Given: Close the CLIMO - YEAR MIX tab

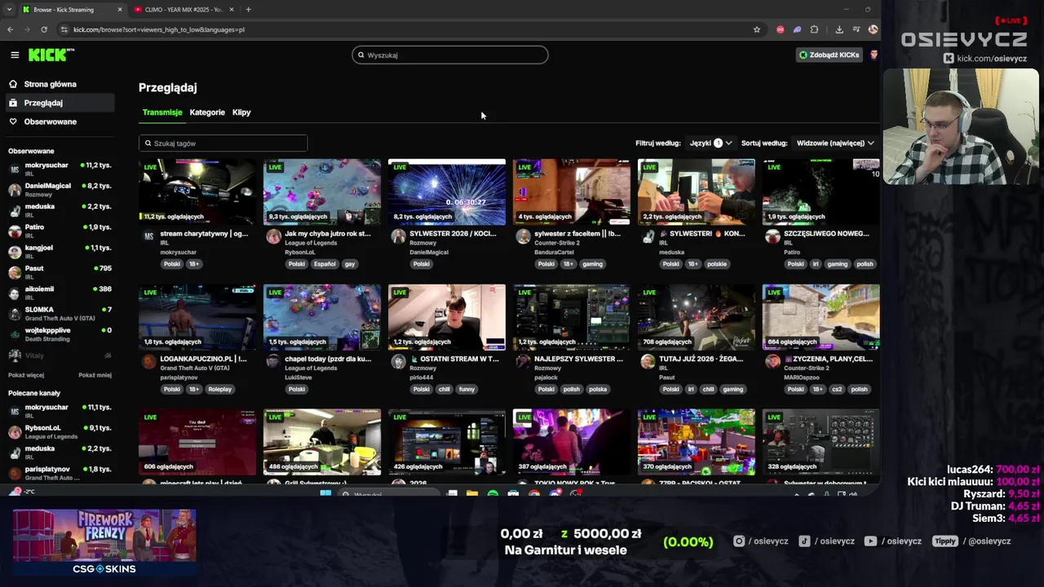Looking at the screenshot, I should tap(232, 10).
